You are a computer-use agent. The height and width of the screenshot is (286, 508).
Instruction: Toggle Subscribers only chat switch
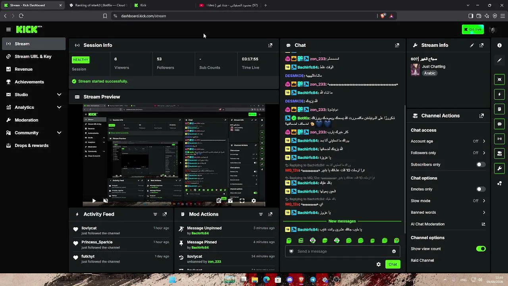[481, 164]
